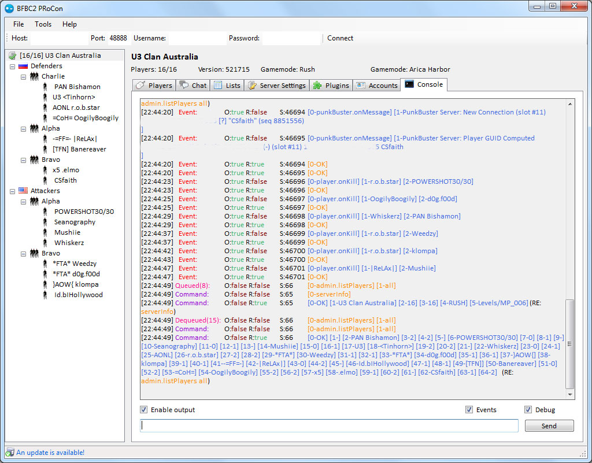Click the soldier icon beside Id.bIHollywood
Viewport: 592px width, 463px height.
point(45,295)
